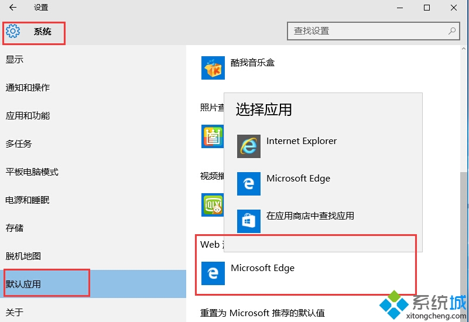The image size is (469, 322).
Task: Choose Microsoft Edge in the 选择应用 list
Action: coord(323,184)
